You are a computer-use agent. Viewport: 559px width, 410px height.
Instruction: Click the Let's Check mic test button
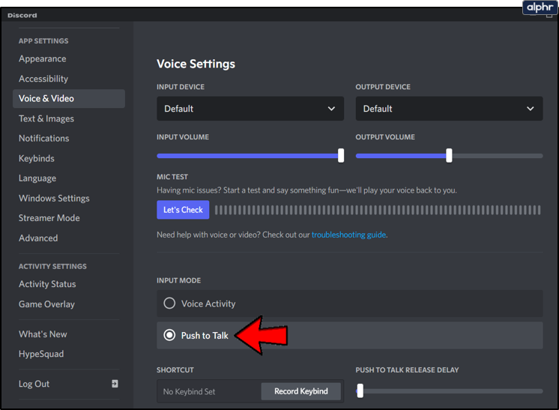click(183, 210)
